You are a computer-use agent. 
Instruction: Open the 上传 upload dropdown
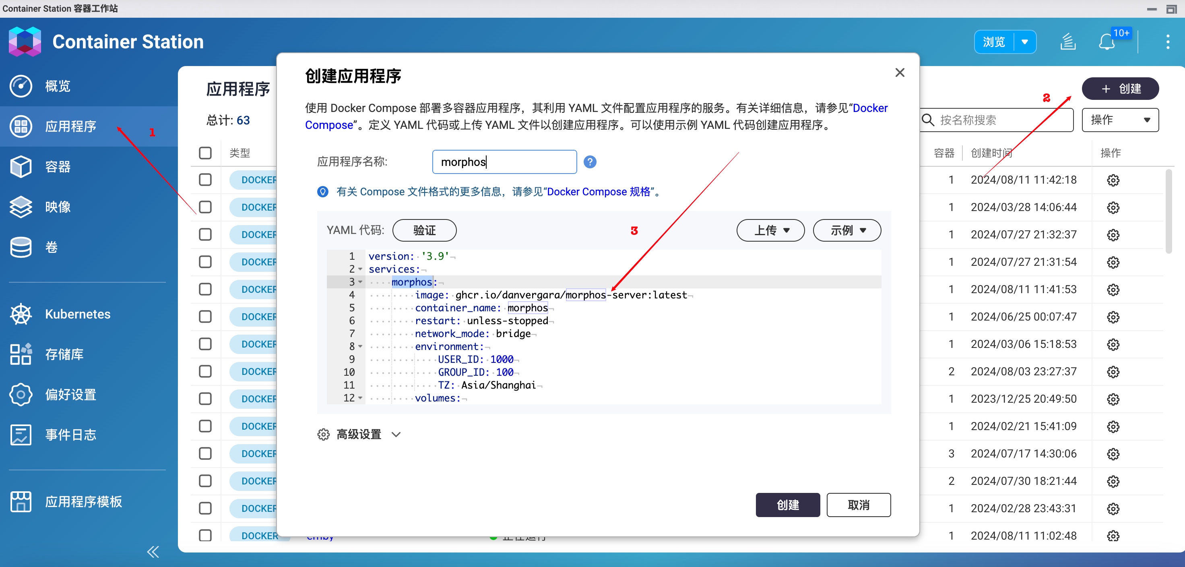[x=770, y=230]
